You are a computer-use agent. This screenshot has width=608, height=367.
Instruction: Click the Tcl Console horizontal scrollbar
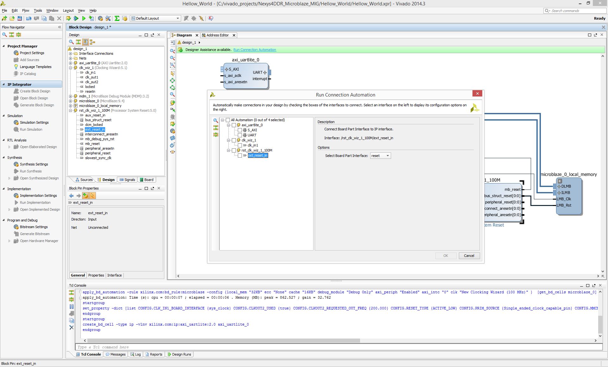(224, 340)
